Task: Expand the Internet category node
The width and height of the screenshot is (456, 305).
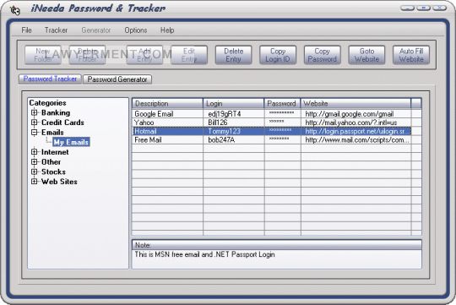Action: pos(35,152)
